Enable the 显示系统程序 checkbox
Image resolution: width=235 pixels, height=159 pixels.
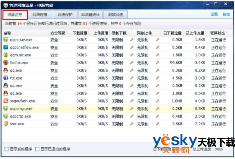tap(6, 149)
